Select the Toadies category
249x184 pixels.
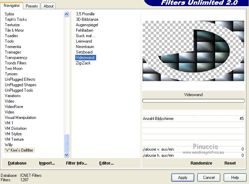pos(11,36)
